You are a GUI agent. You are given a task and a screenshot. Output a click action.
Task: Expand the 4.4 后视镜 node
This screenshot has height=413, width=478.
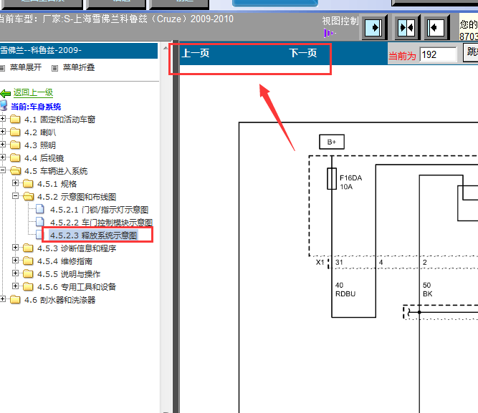point(2,157)
